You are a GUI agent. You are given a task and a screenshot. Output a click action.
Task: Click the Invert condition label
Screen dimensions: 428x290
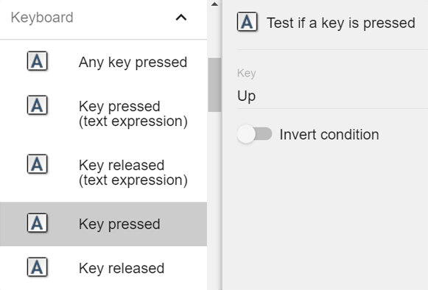pyautogui.click(x=329, y=135)
